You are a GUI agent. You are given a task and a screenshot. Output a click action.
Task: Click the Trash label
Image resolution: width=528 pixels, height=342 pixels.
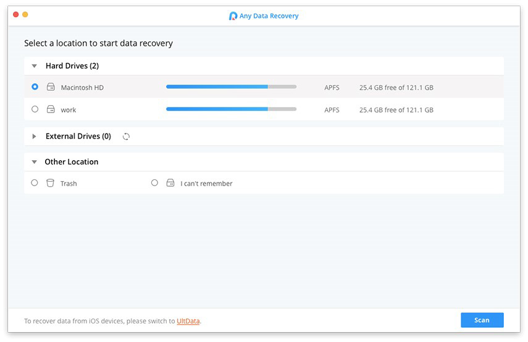pyautogui.click(x=69, y=184)
